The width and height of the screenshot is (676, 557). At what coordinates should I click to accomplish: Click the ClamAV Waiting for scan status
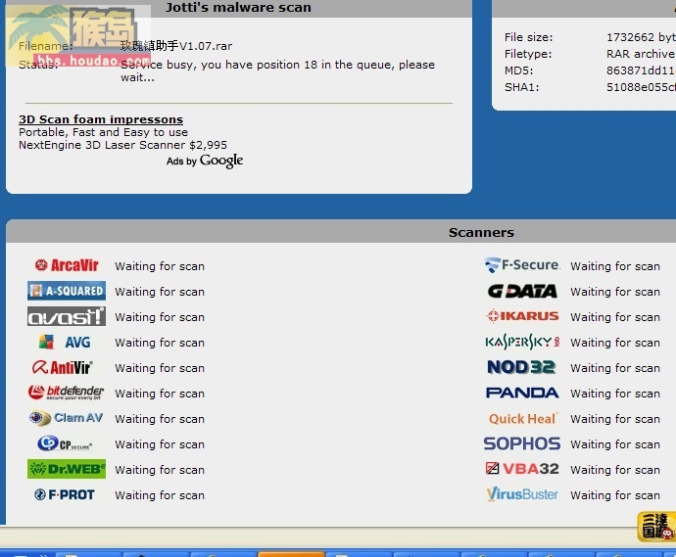point(160,419)
